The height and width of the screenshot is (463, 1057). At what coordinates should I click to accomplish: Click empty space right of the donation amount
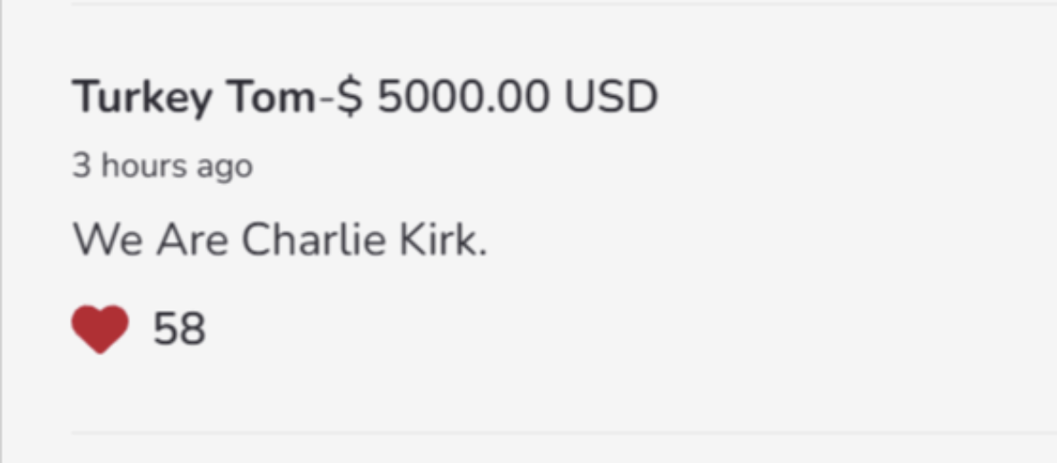pos(852,97)
